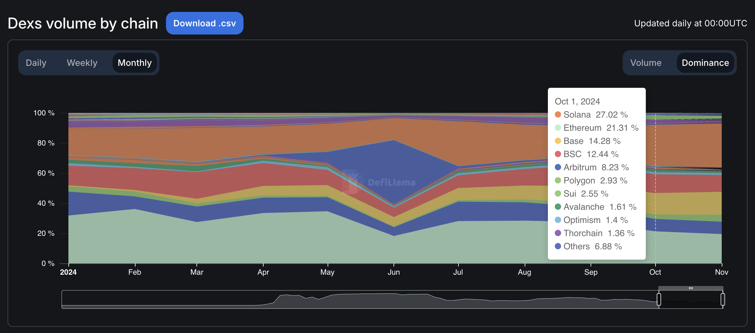Click the Polygon legend dot

(558, 181)
